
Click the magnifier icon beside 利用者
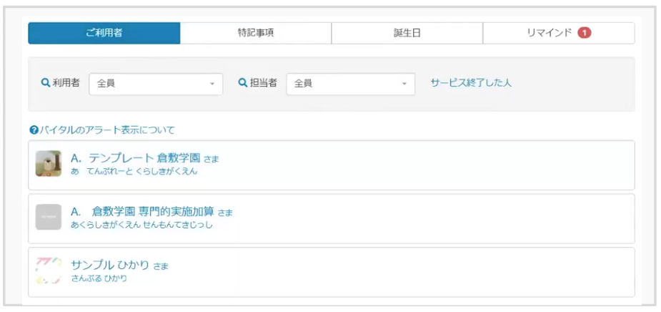click(46, 83)
